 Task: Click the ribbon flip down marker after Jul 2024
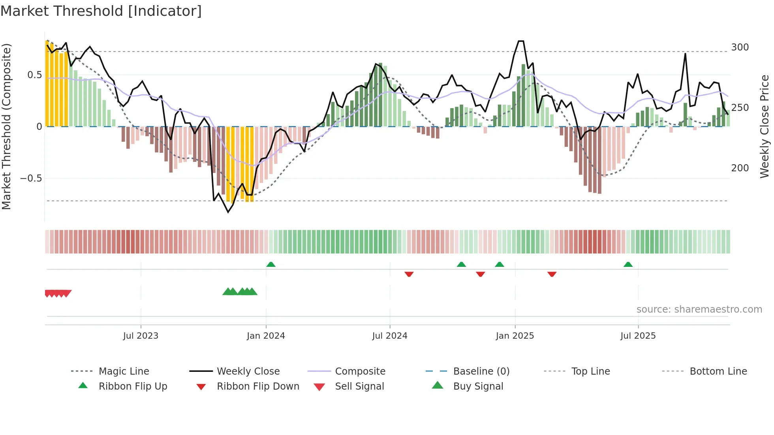tap(409, 274)
